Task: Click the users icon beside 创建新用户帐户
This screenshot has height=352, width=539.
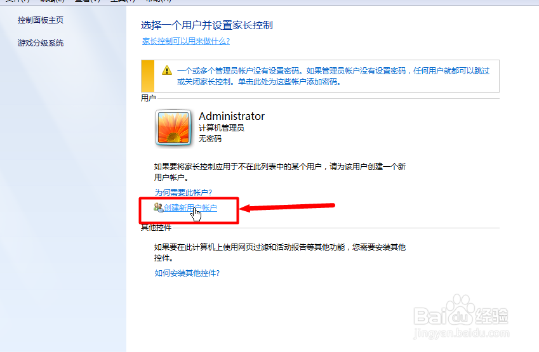Action: pos(158,207)
